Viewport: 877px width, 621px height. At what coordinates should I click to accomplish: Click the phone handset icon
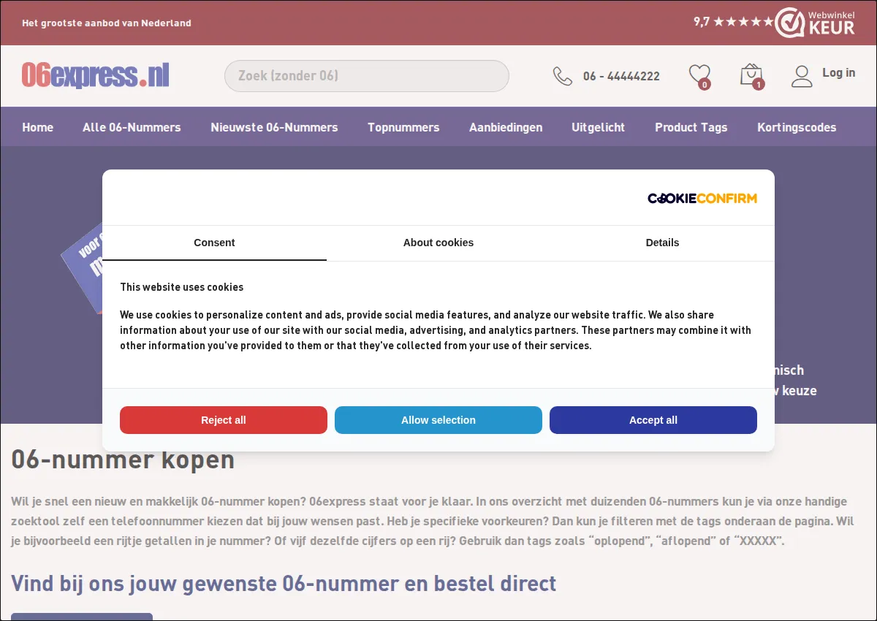coord(563,76)
